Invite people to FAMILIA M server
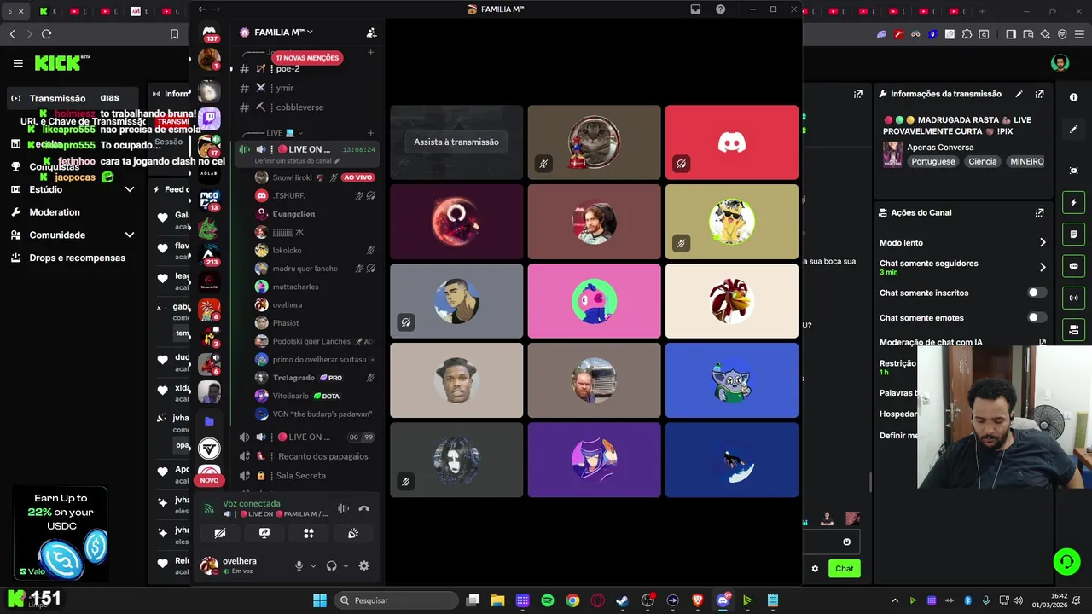This screenshot has width=1092, height=614. click(x=371, y=32)
